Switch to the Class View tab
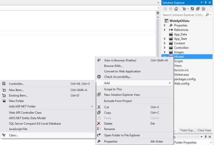214x145 pixels. point(204,130)
